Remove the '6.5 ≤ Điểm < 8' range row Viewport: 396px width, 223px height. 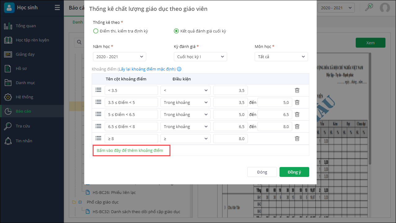pyautogui.click(x=297, y=127)
